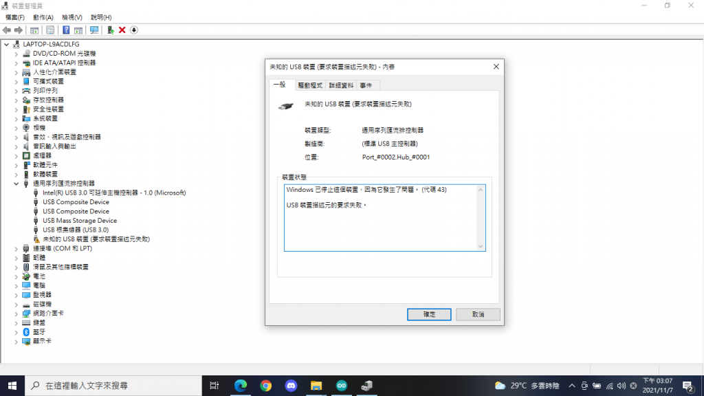Select the 電池 category label
704x396 pixels.
[x=39, y=276]
